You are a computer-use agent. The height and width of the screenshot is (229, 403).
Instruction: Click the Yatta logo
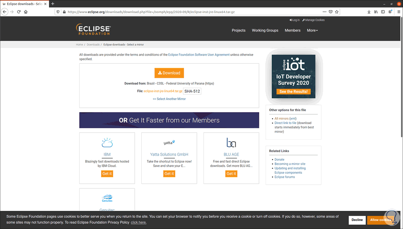[169, 142]
